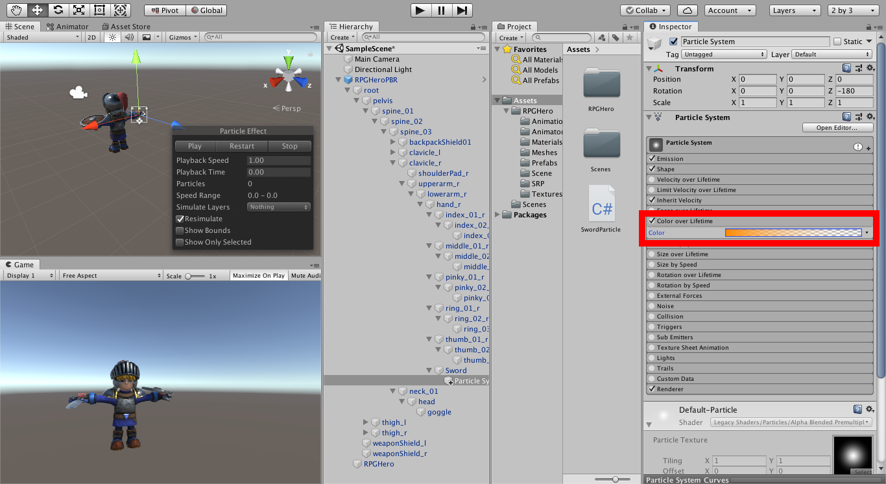Click the Rotation Z input field
The width and height of the screenshot is (886, 484).
pos(854,91)
